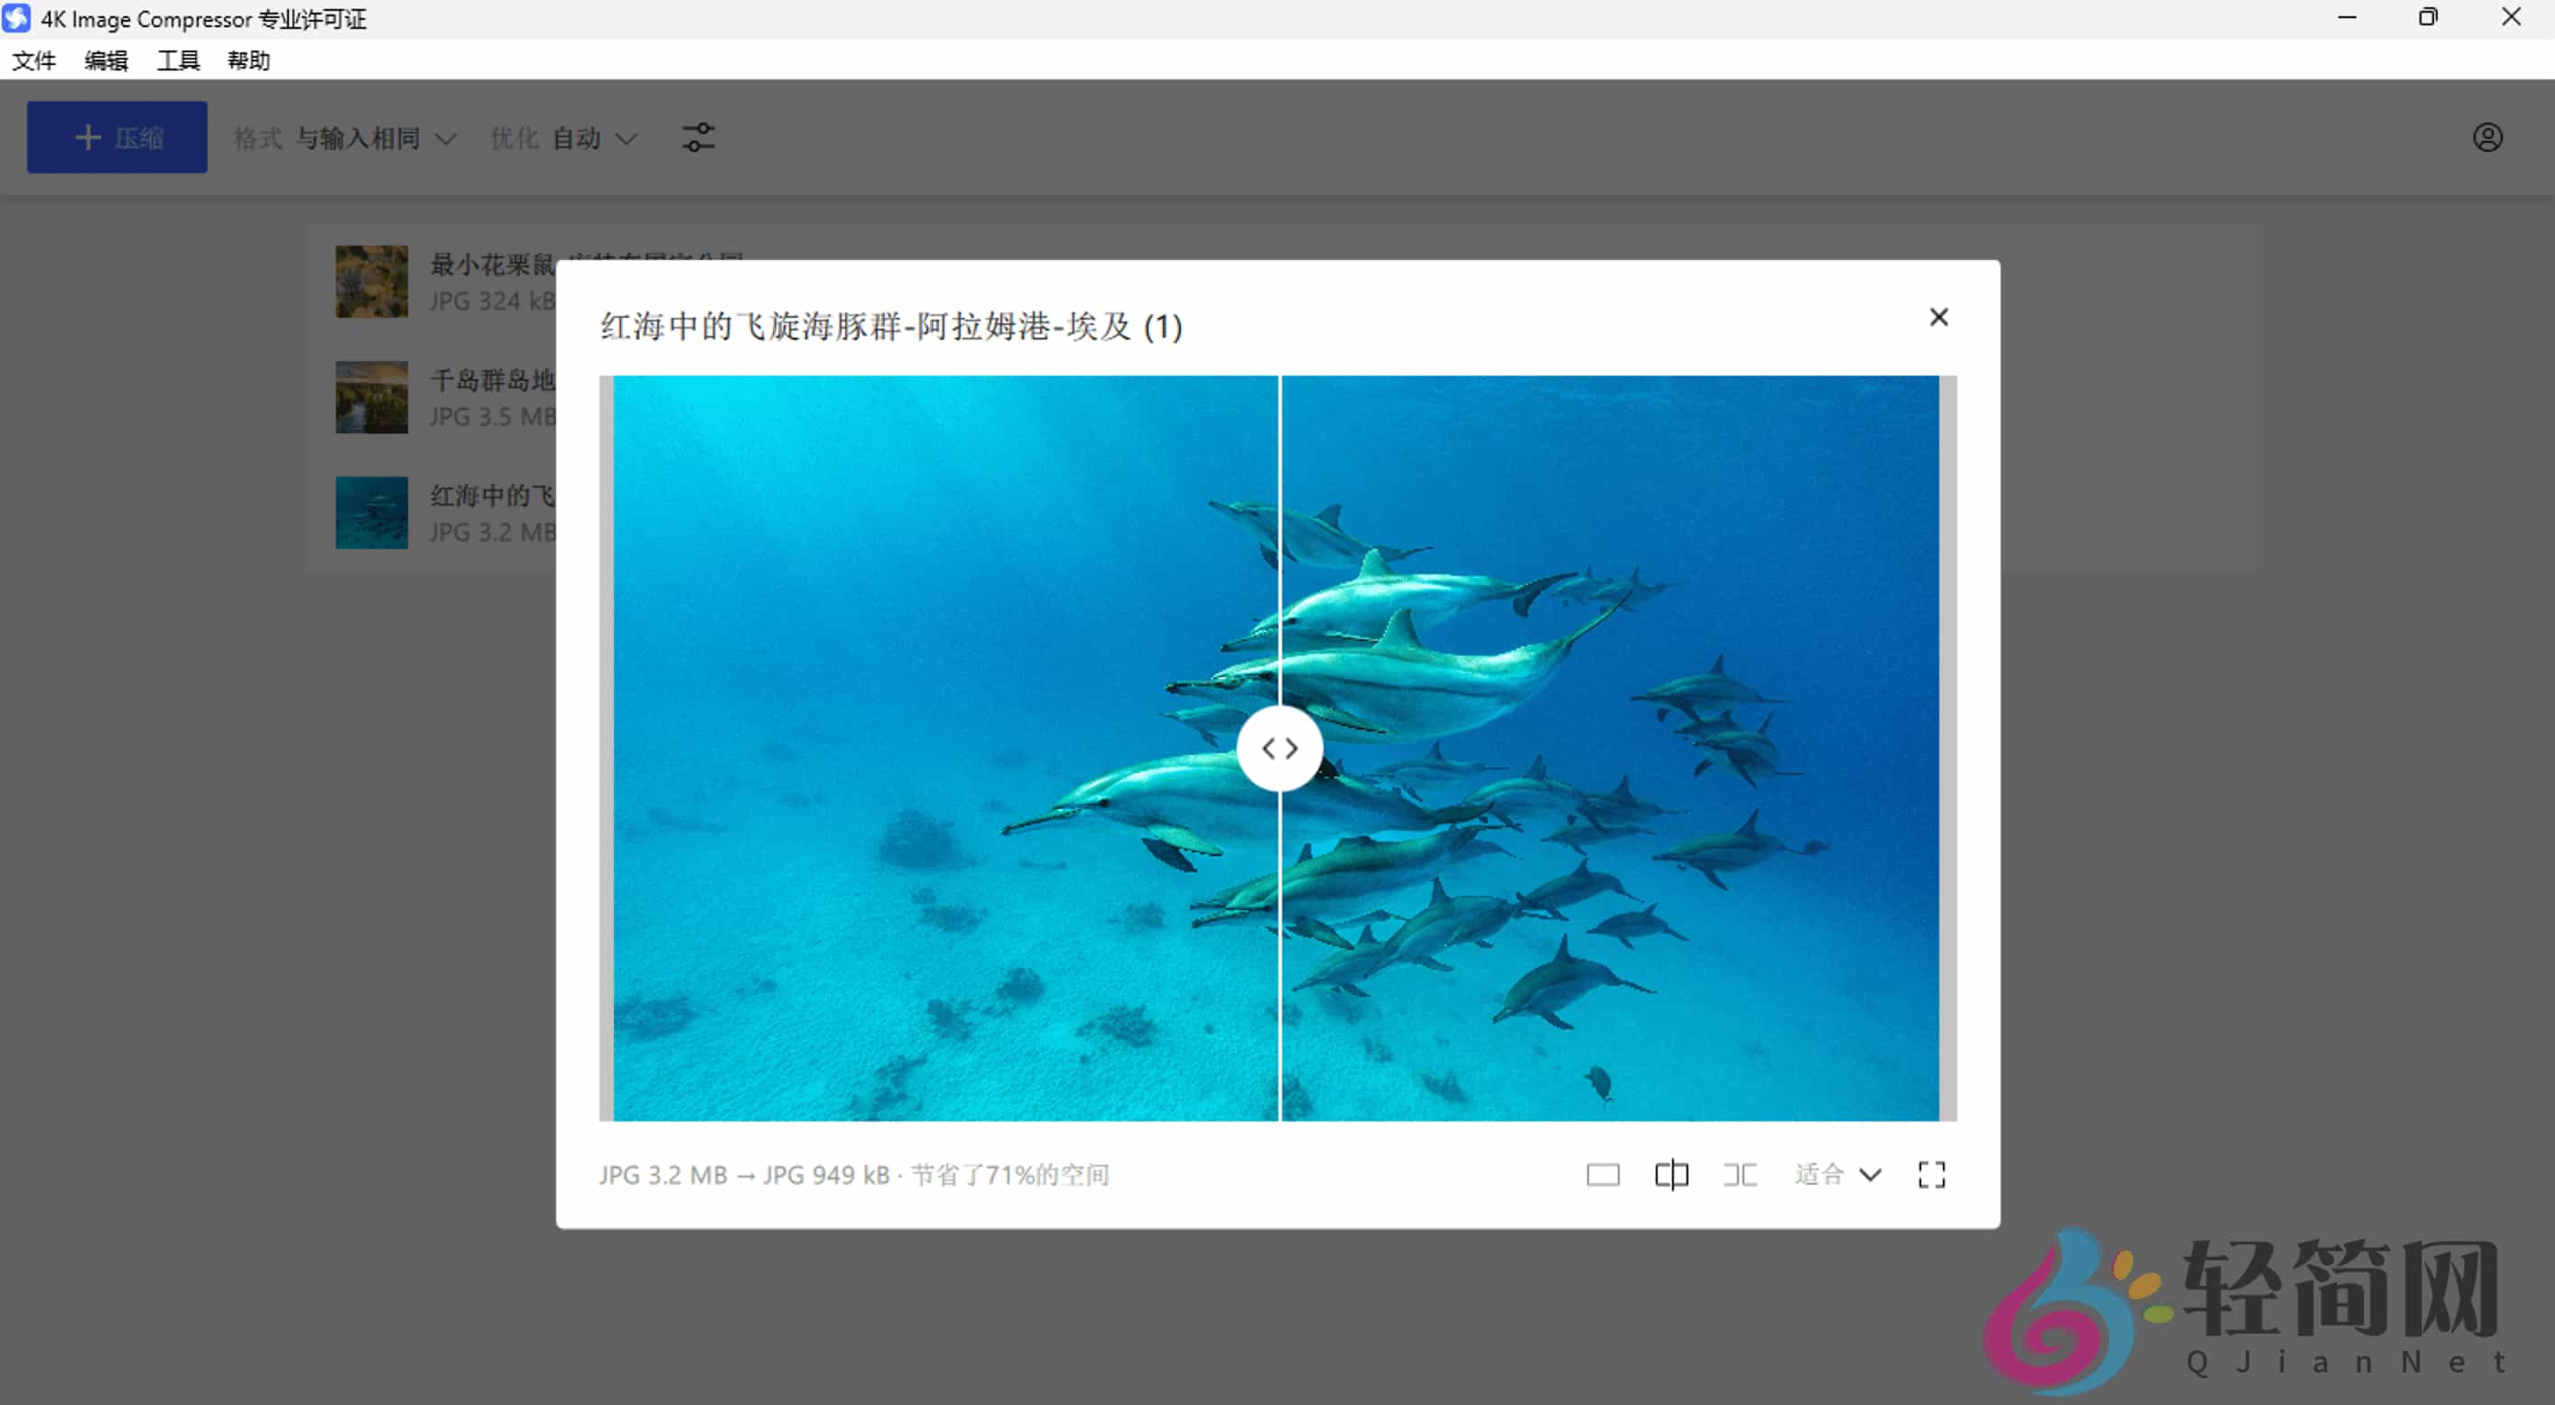Image resolution: width=2555 pixels, height=1405 pixels.
Task: Click the plus icon on 压缩 button
Action: (88, 137)
